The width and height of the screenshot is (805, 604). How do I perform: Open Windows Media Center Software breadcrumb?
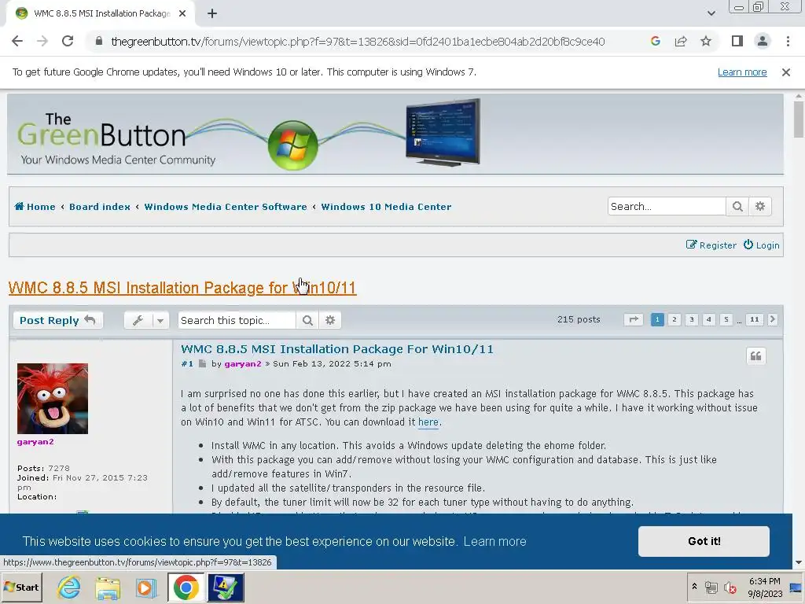tap(226, 207)
